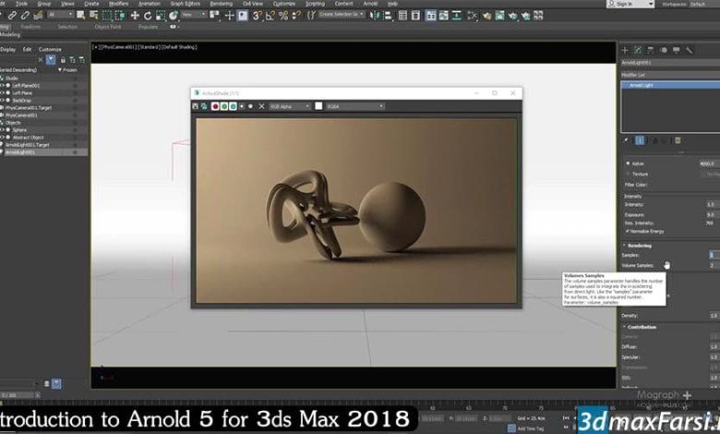Toggle the Spinner Snap icon
The height and width of the screenshot is (434, 720).
296,15
